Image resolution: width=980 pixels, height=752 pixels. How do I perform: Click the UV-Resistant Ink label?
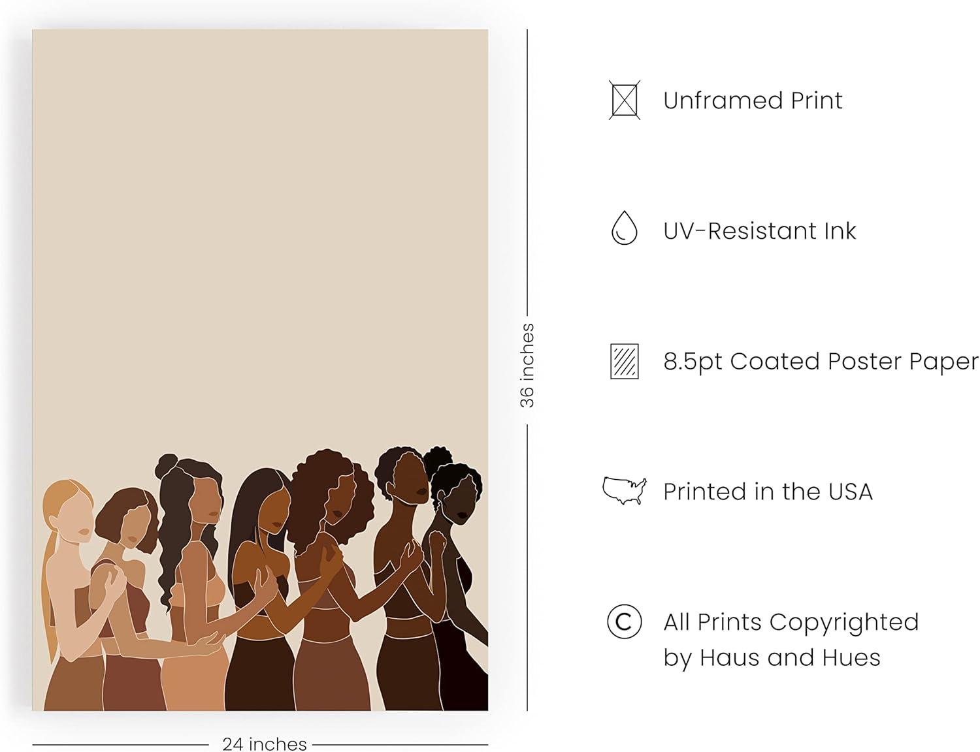(759, 231)
